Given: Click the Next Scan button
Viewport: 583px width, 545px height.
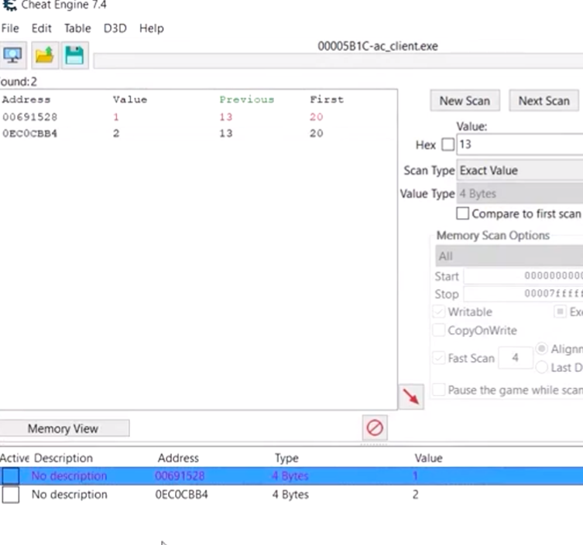Looking at the screenshot, I should [x=544, y=100].
